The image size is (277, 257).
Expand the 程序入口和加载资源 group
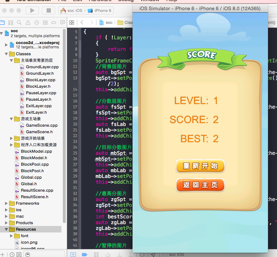pos(11,145)
